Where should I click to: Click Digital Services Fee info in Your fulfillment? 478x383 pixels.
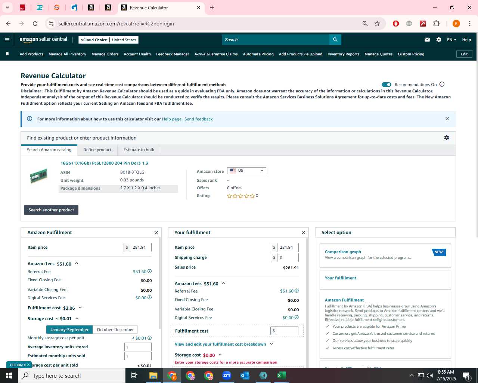[297, 317]
